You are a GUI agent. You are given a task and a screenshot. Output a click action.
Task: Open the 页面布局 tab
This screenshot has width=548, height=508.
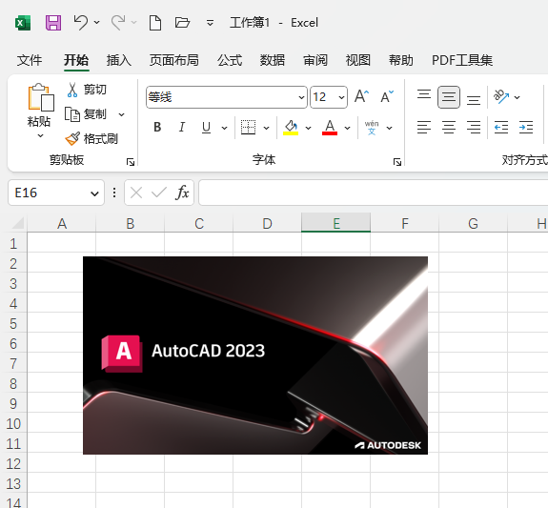[x=174, y=60]
